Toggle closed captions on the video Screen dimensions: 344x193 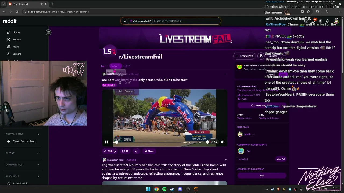click(x=200, y=142)
